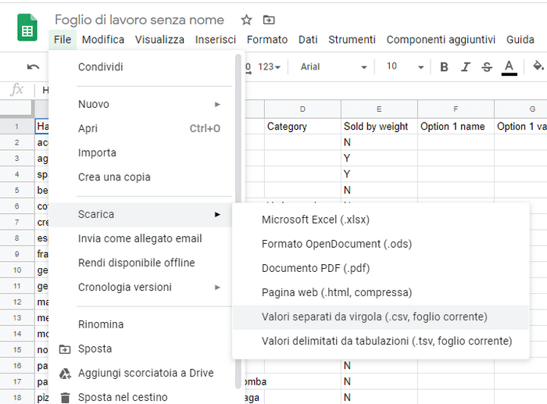The image size is (547, 404).
Task: Toggle italic text formatting
Action: (x=466, y=67)
